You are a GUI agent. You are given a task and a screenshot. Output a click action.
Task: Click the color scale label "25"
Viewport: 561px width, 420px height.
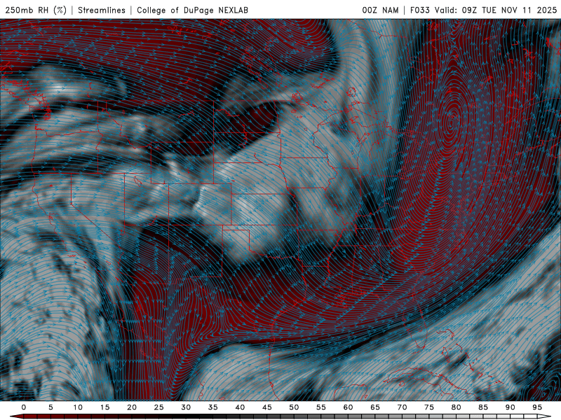point(159,407)
